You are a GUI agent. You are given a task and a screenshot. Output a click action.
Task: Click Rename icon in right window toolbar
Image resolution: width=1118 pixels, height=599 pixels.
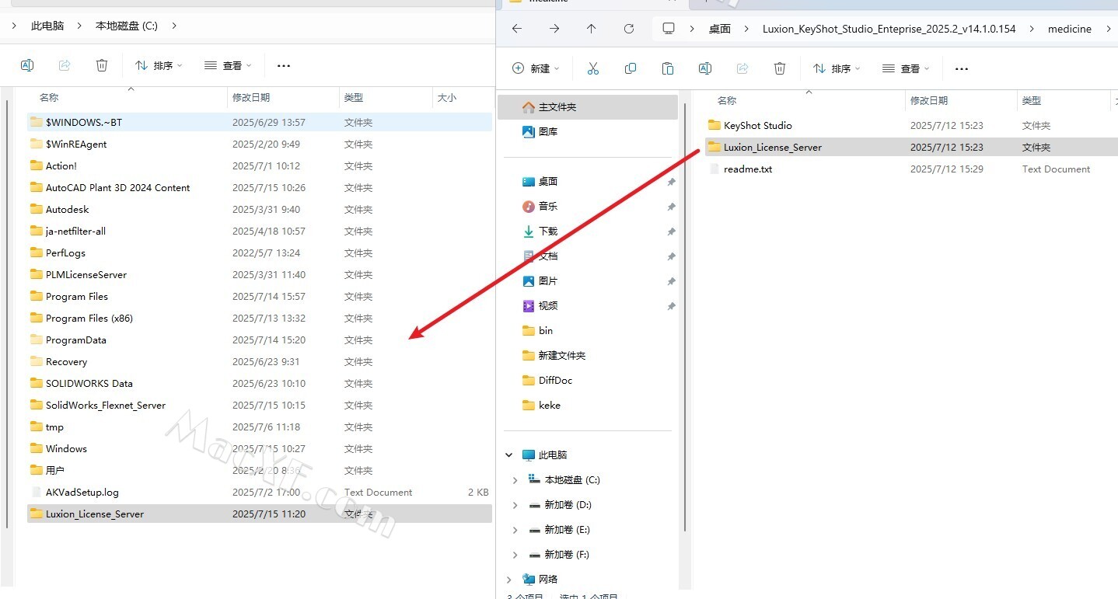coord(705,68)
